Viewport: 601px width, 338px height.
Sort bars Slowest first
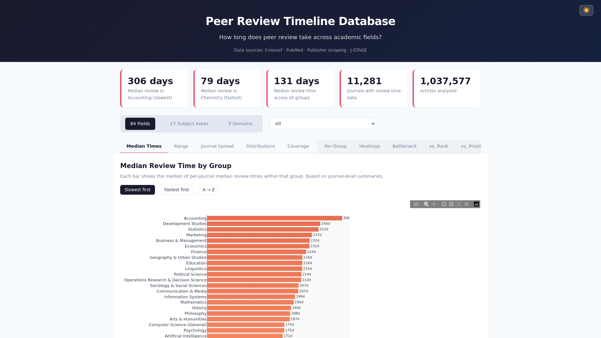[137, 190]
